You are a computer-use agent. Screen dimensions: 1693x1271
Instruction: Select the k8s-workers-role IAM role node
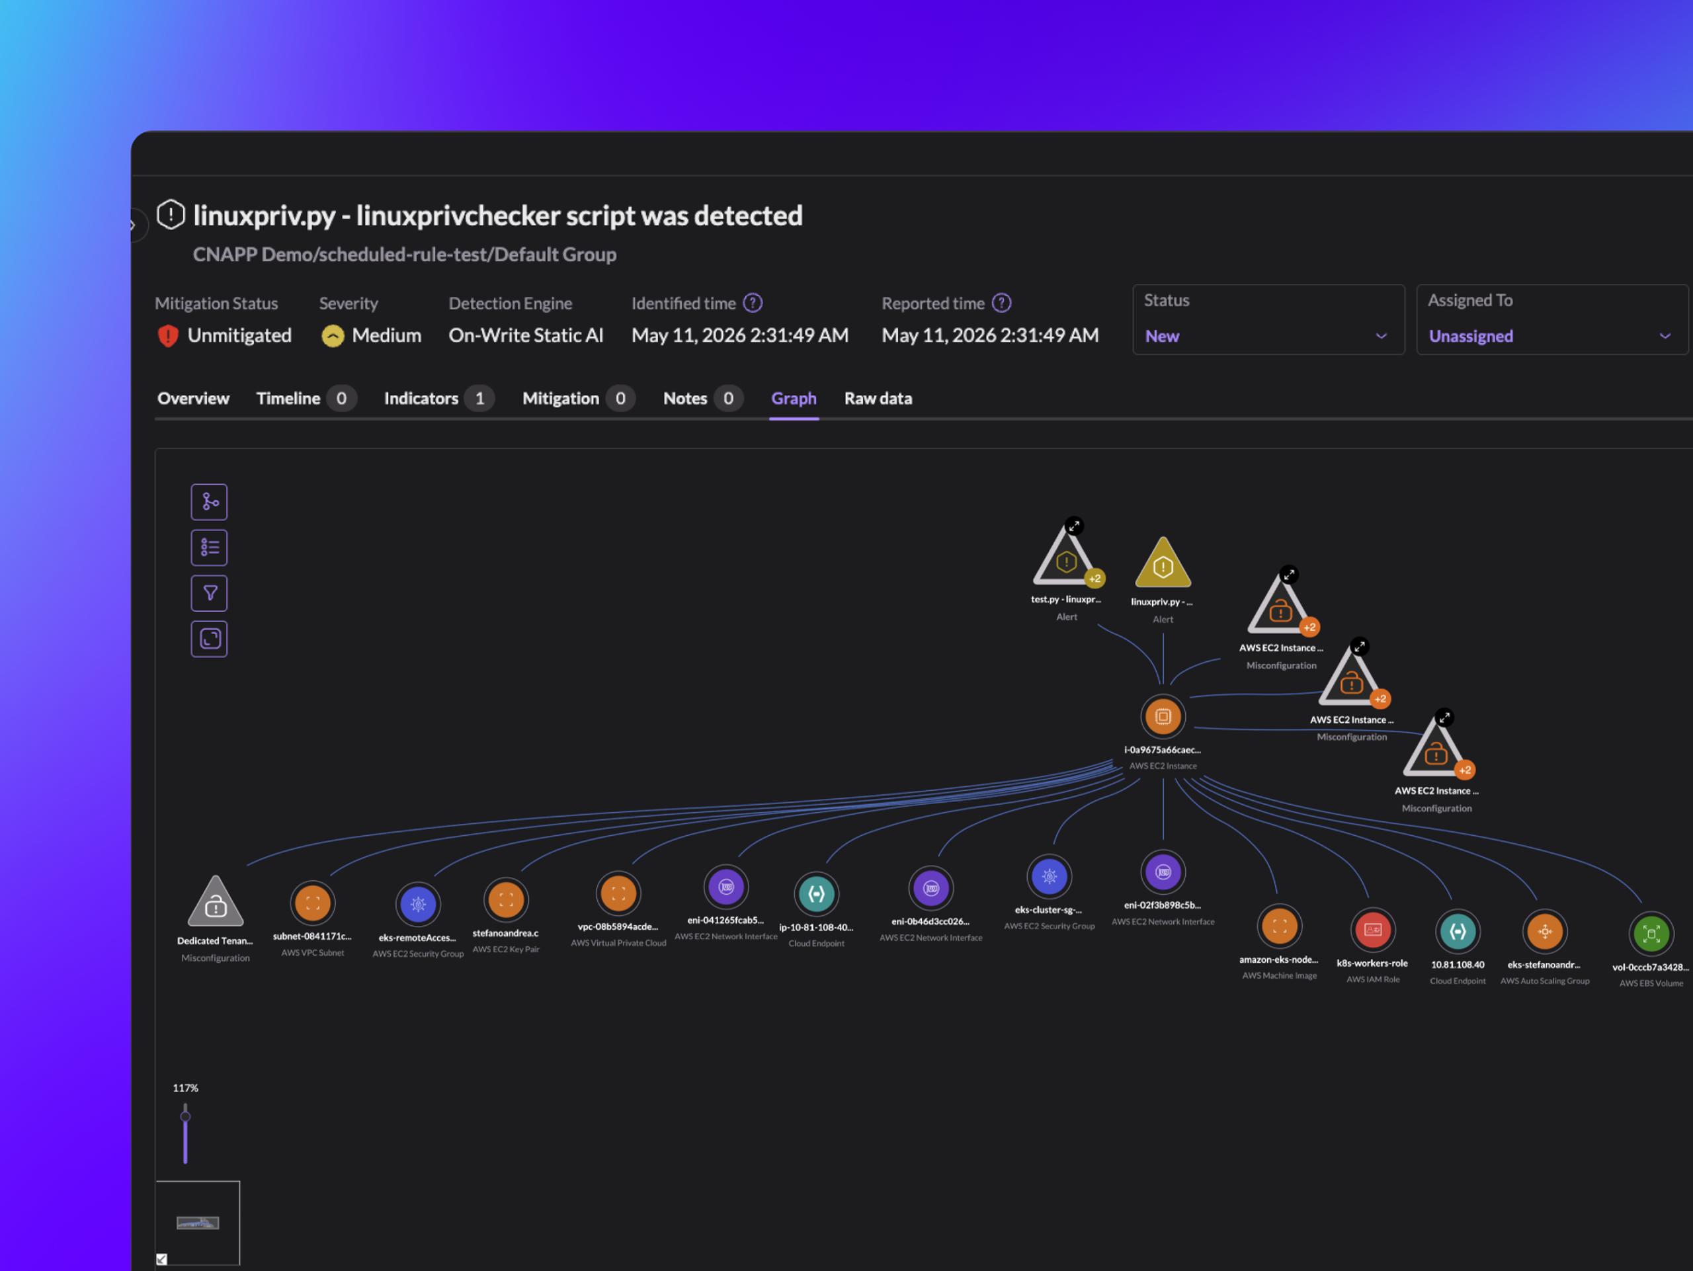click(x=1373, y=930)
